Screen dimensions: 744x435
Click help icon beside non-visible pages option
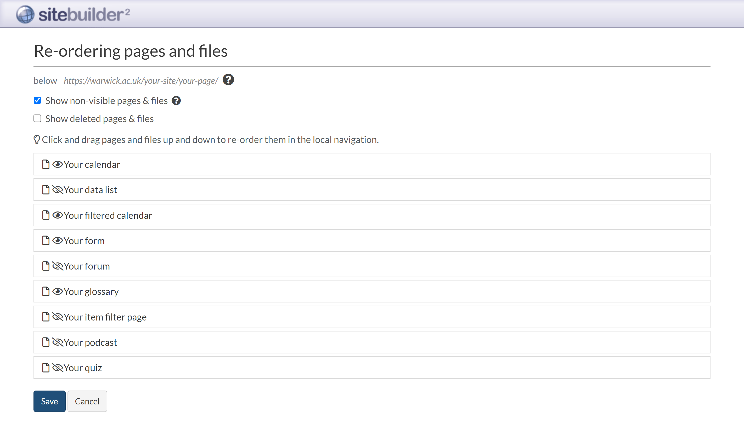pos(176,101)
